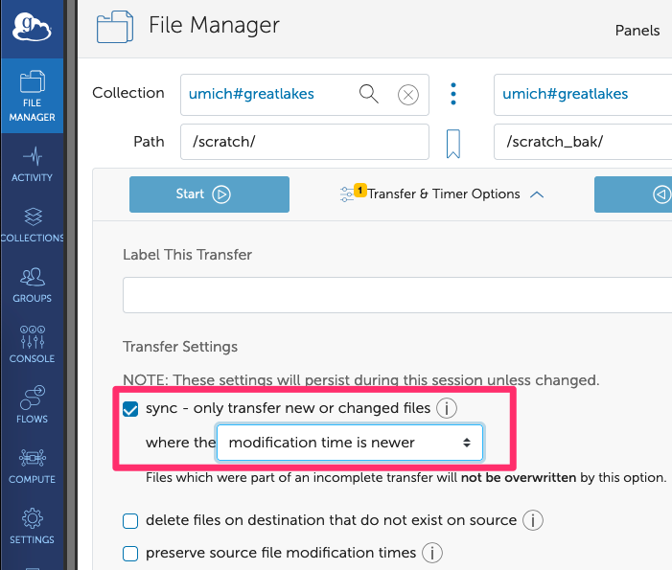Open the Activity panel in sidebar
Screen dimensions: 672x570
coord(32,164)
